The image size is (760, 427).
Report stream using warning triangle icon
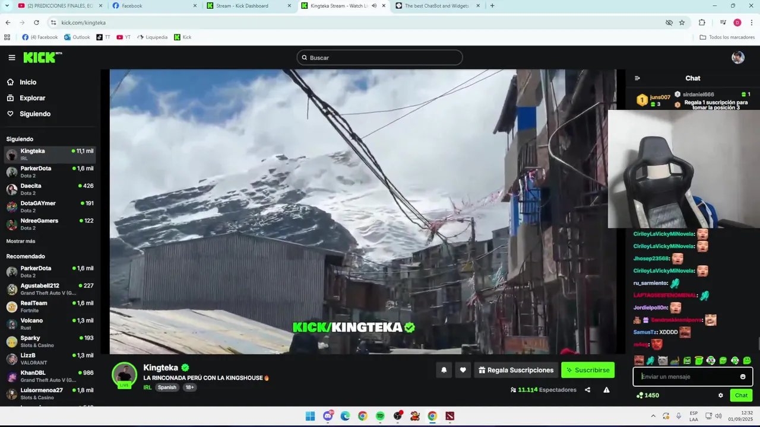click(x=606, y=390)
